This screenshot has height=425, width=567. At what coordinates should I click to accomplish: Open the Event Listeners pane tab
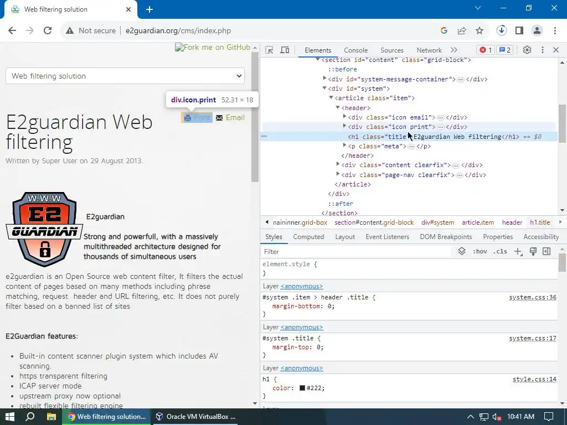tap(387, 237)
